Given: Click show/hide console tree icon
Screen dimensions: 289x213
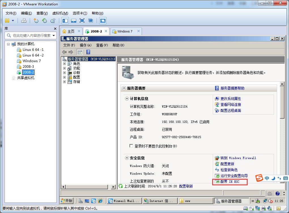Looking at the screenshot, I should pos(80,52).
